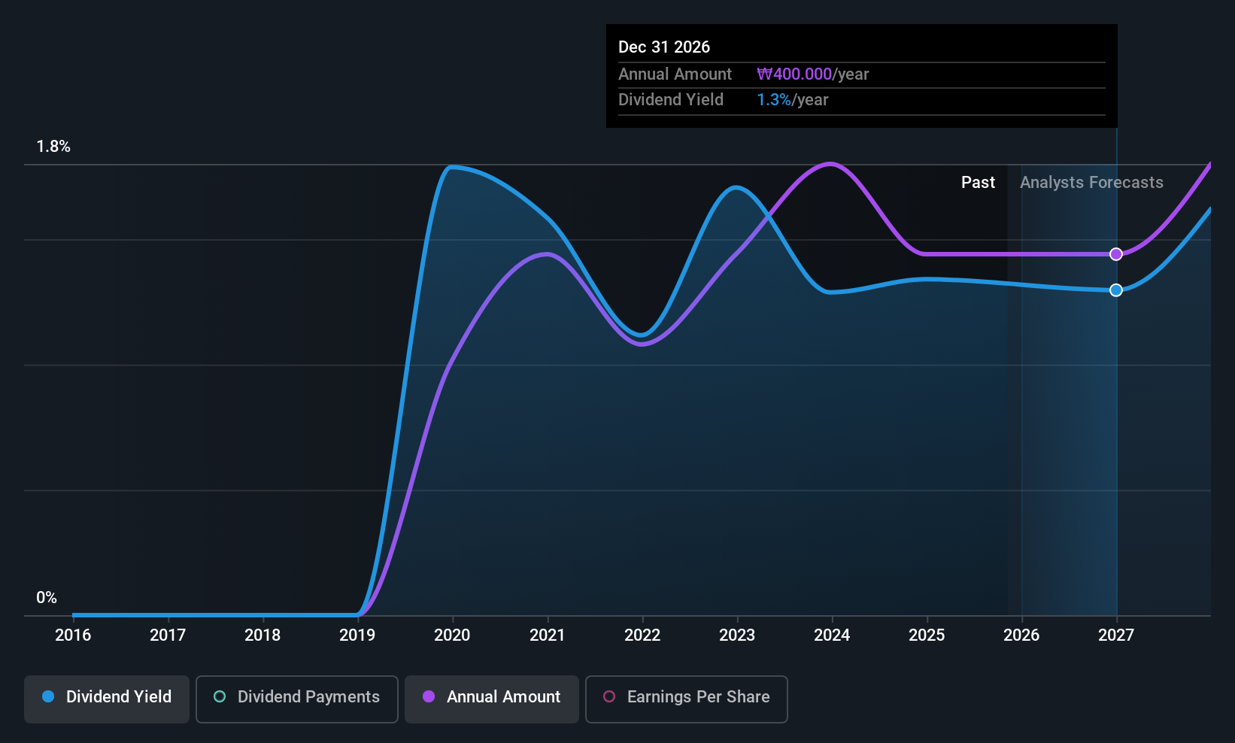Click the 2024 label on the x-axis

tap(832, 635)
